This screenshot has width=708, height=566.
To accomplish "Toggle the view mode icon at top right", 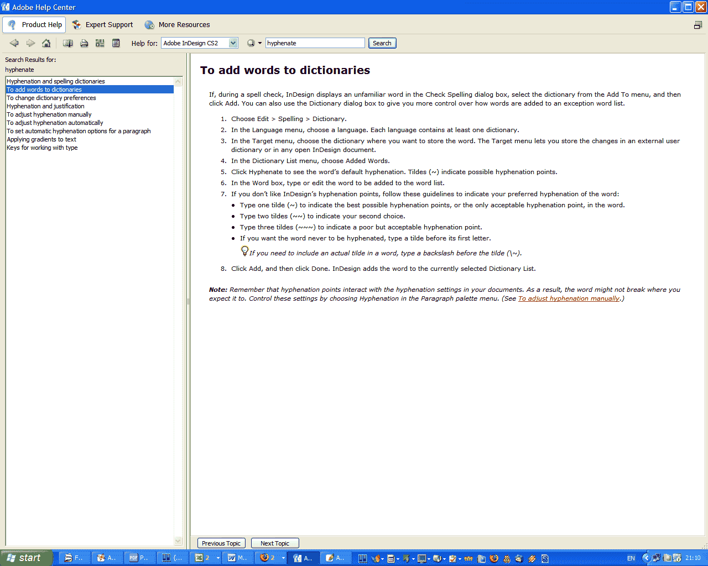I will [x=698, y=25].
